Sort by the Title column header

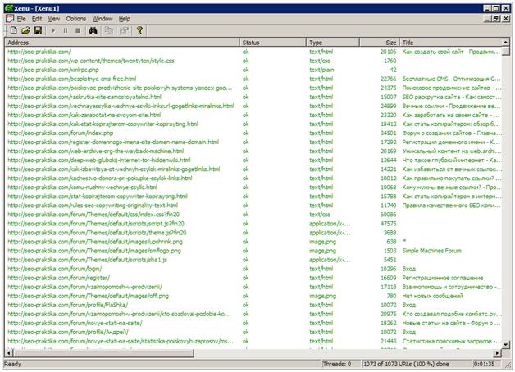coord(450,43)
